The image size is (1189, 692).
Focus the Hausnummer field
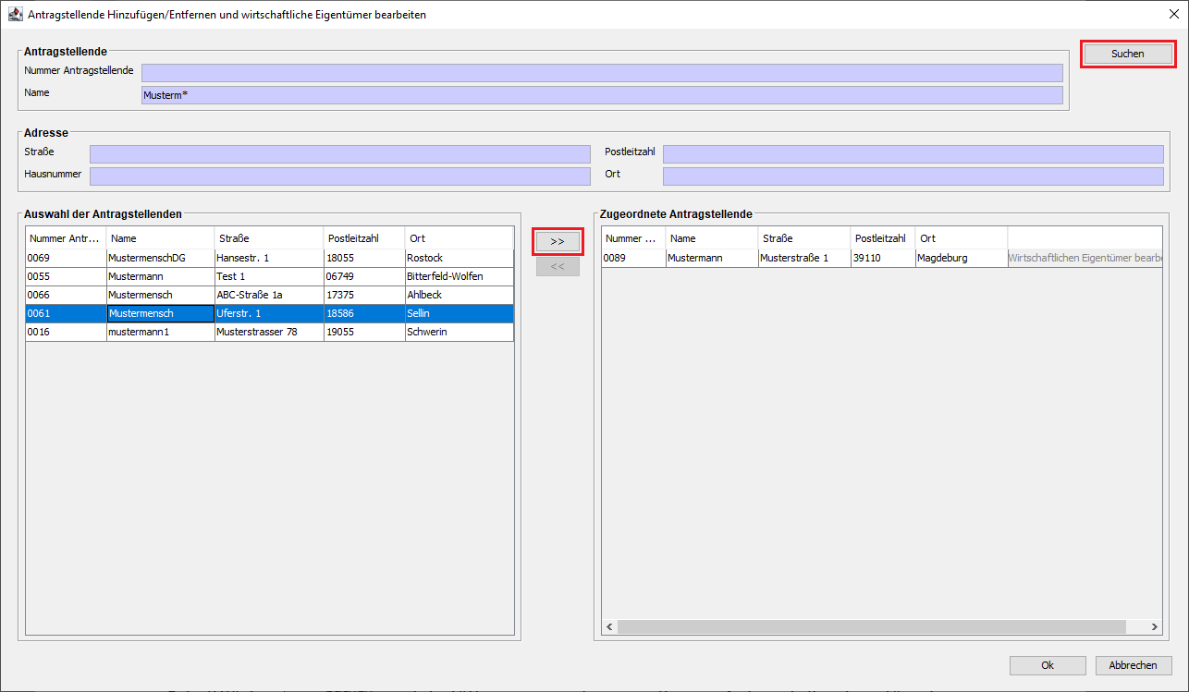pyautogui.click(x=339, y=176)
